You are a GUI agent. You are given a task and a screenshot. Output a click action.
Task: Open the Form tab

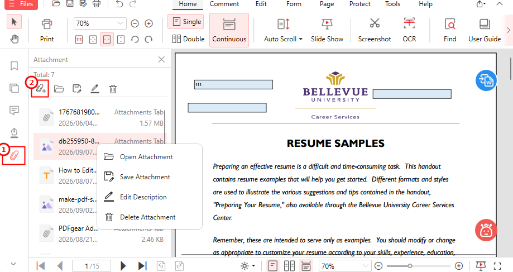(x=294, y=4)
